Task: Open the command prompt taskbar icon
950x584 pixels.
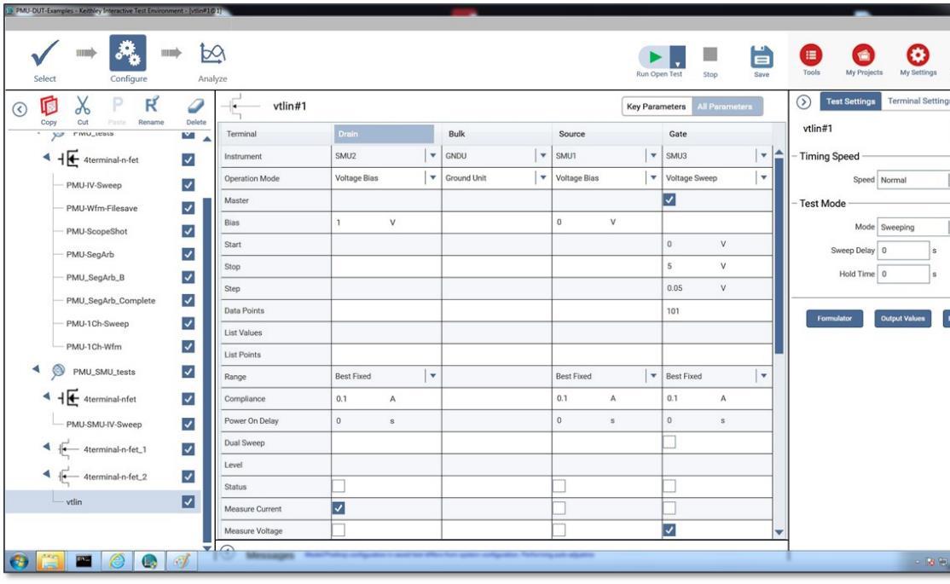Action: tap(84, 562)
